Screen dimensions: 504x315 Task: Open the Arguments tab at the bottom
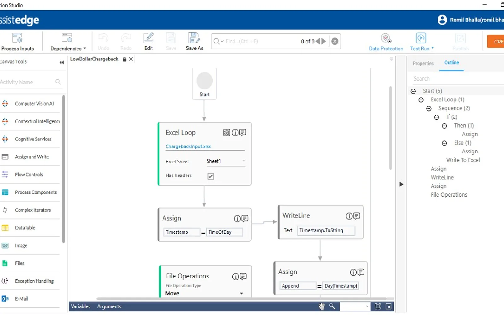(x=109, y=306)
